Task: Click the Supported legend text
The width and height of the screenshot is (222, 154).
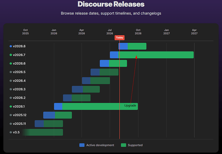Action: click(135, 145)
